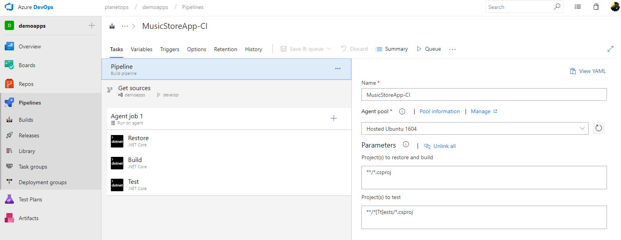
Task: Switch to the Triggers tab
Action: [170, 49]
